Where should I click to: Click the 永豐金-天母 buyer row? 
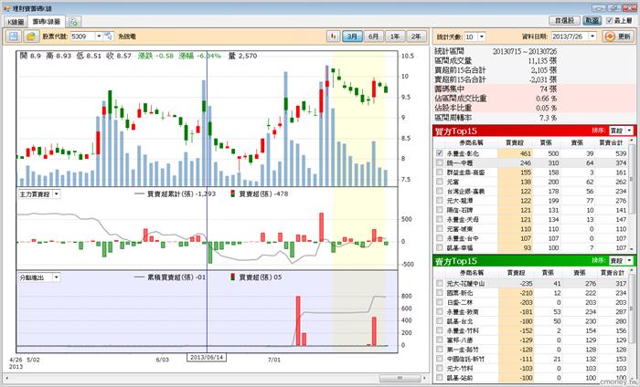coord(530,219)
